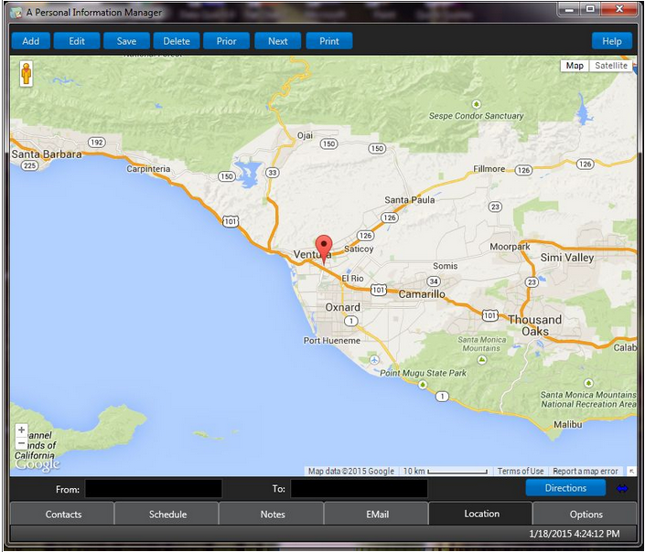Click the Street View pegman icon
Viewport: 645px width, 552px height.
click(x=27, y=74)
